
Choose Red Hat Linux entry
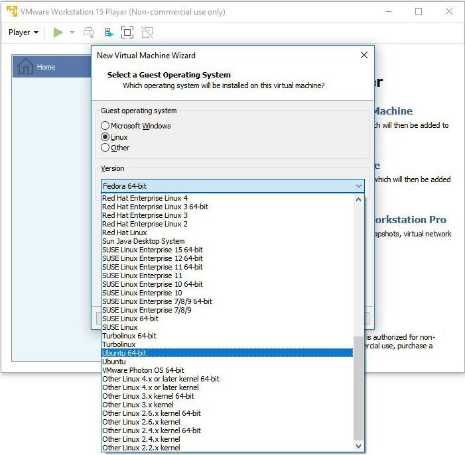coord(227,232)
